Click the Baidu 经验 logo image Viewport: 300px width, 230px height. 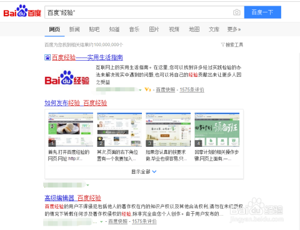point(67,78)
